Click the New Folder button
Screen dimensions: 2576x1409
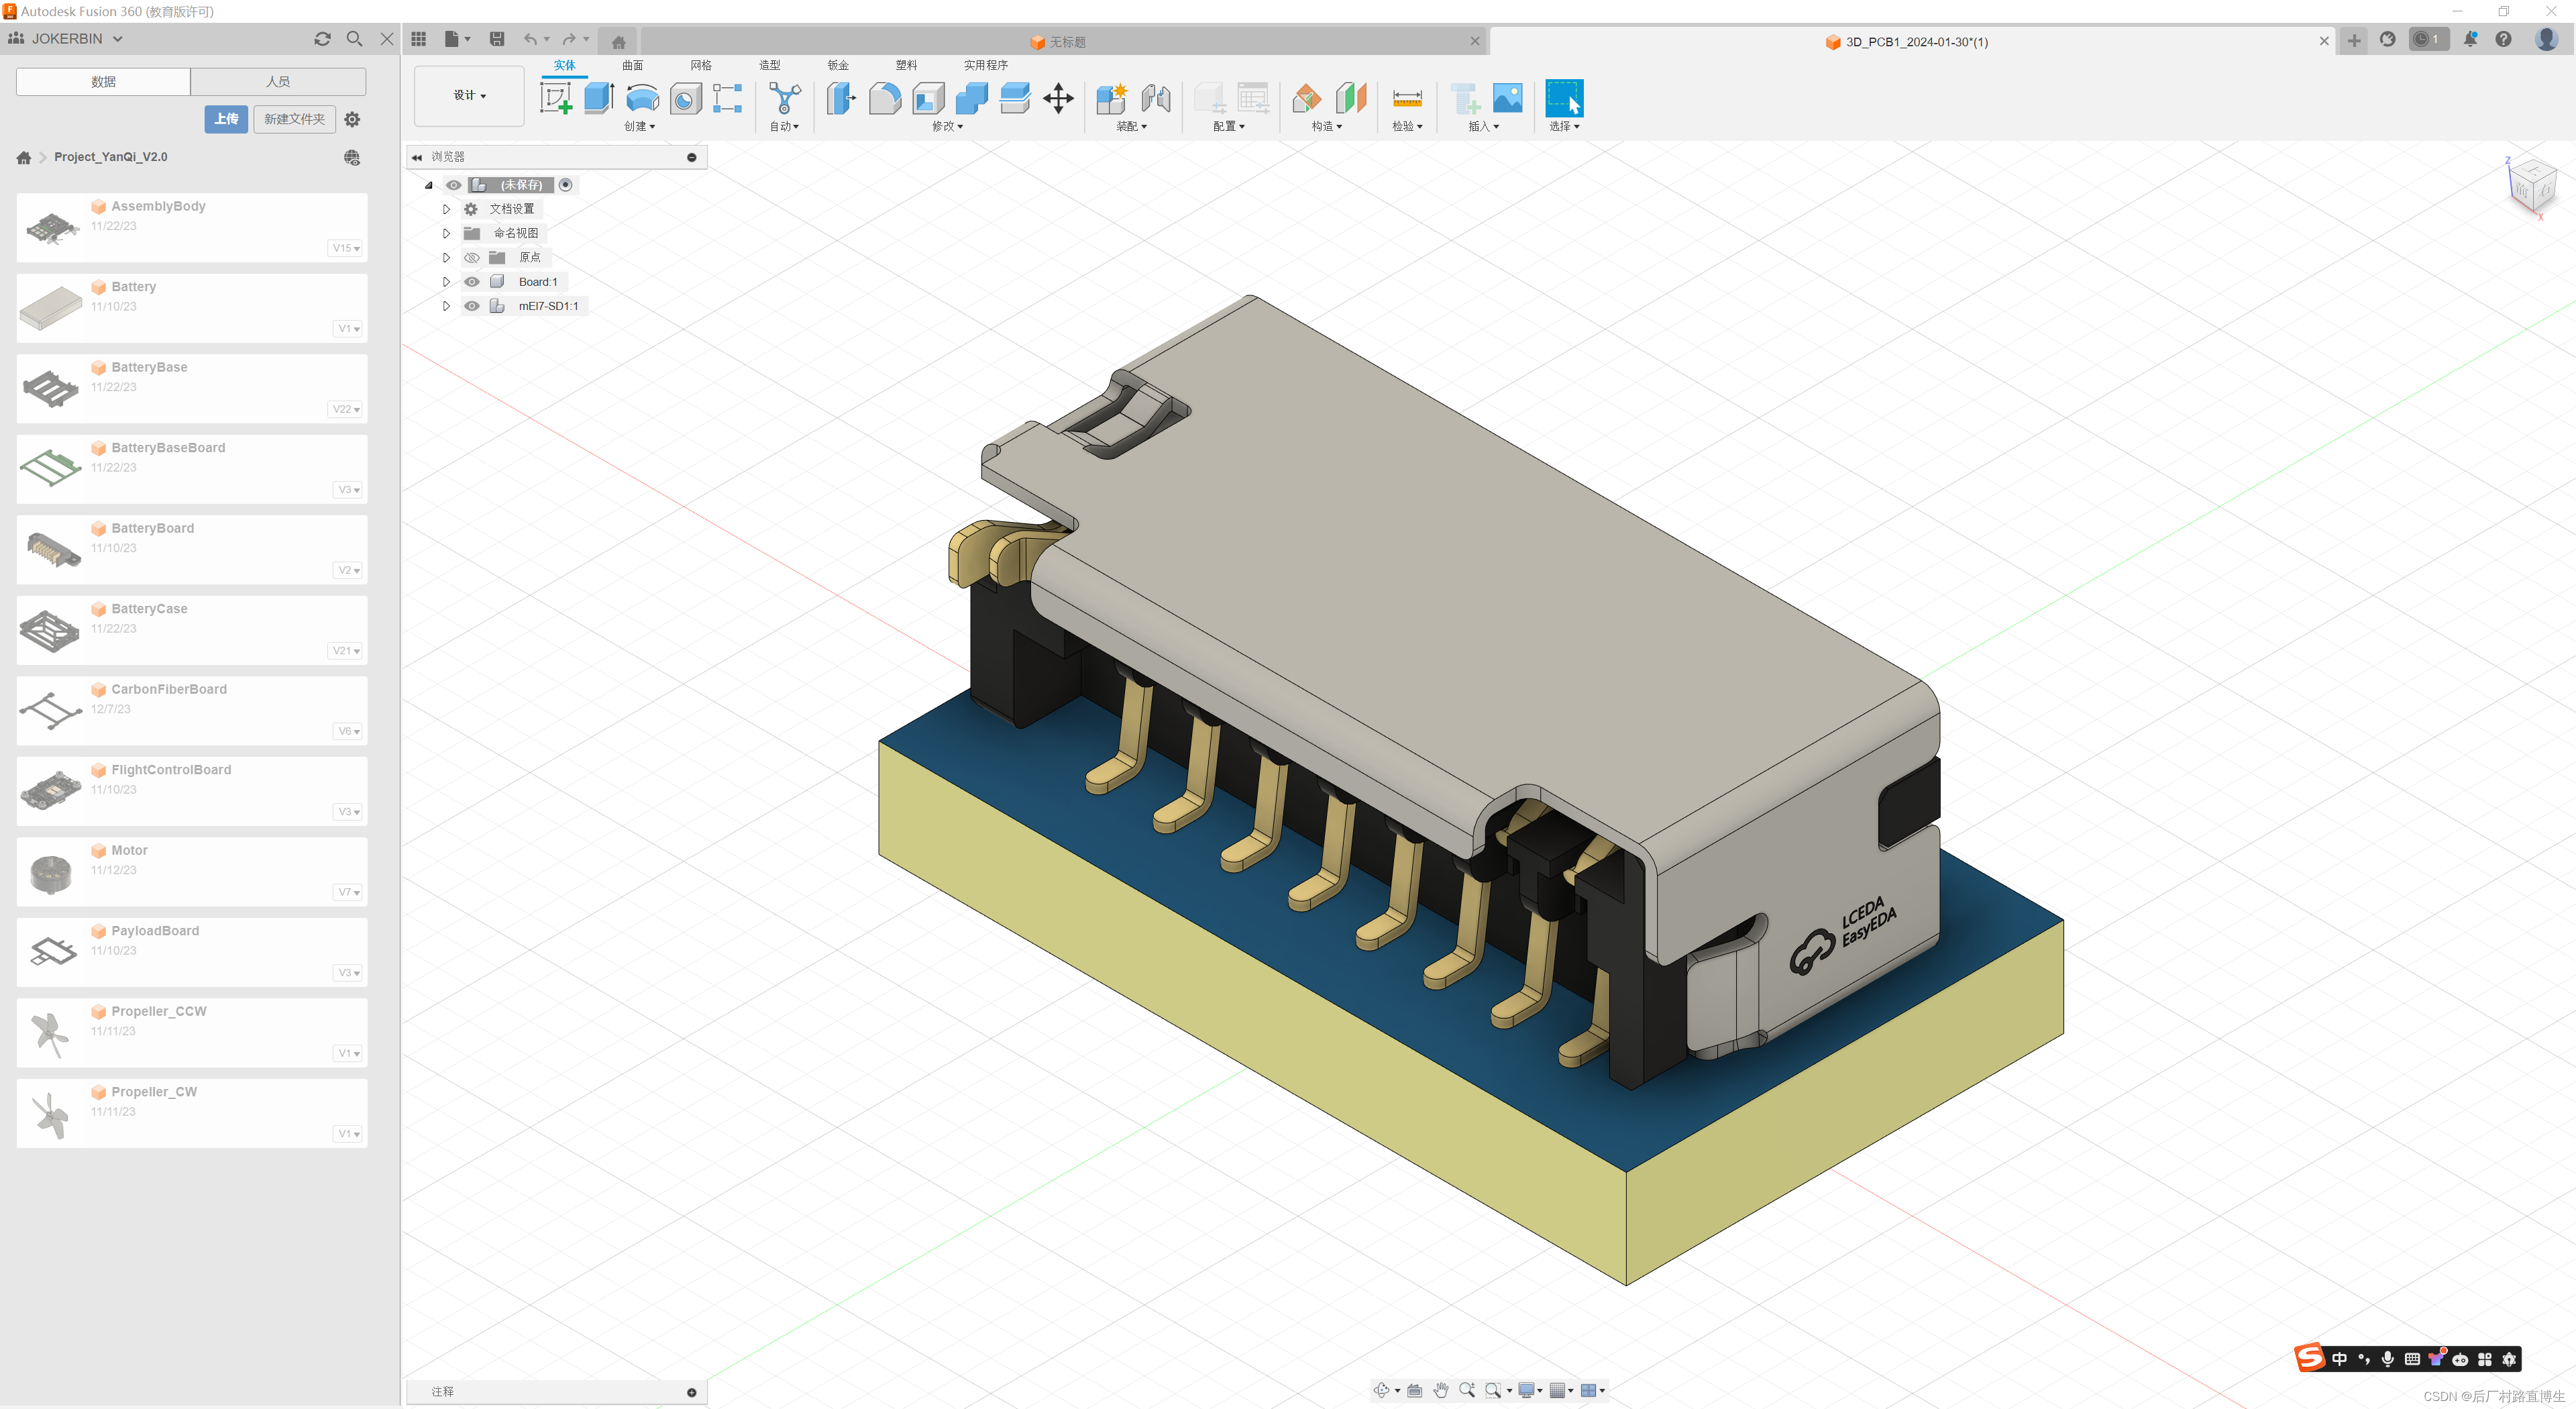pyautogui.click(x=294, y=119)
